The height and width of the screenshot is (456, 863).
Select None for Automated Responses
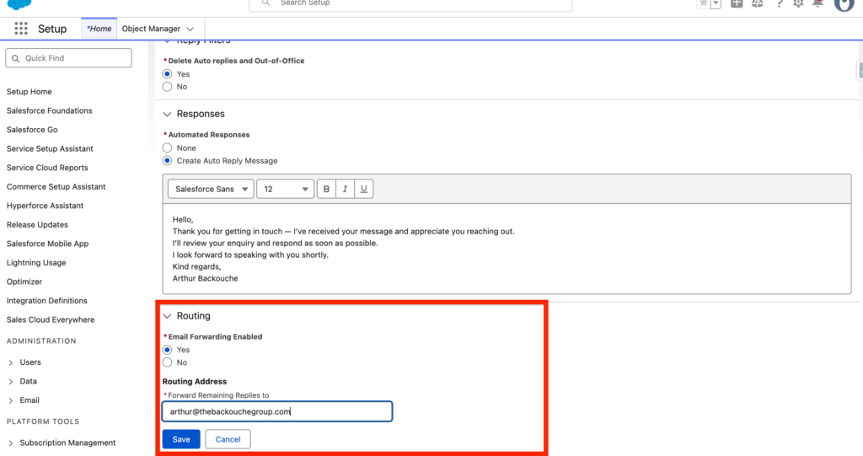168,148
